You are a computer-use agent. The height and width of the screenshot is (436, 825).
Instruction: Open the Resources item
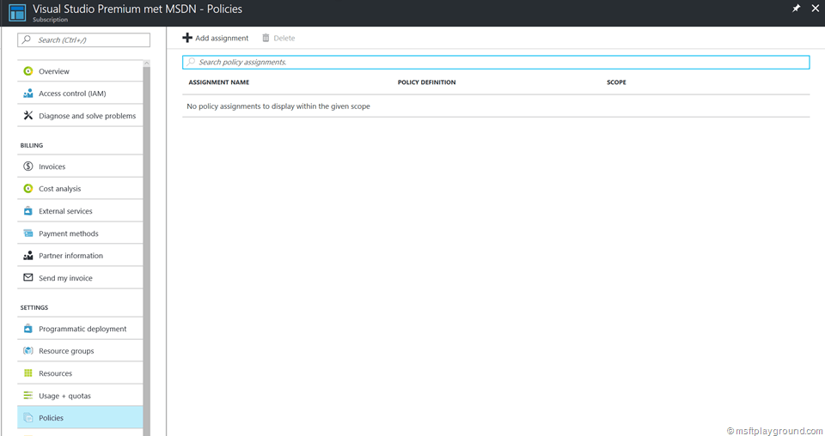80,373
